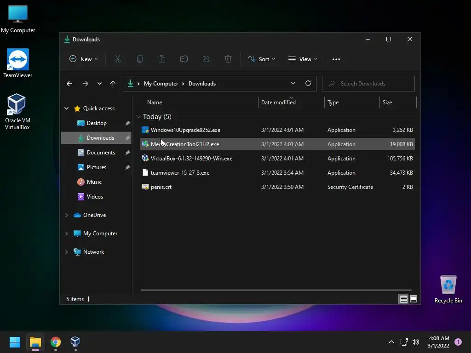This screenshot has width=471, height=353.
Task: Expand My Computer in navigation pane
Action: (x=66, y=233)
